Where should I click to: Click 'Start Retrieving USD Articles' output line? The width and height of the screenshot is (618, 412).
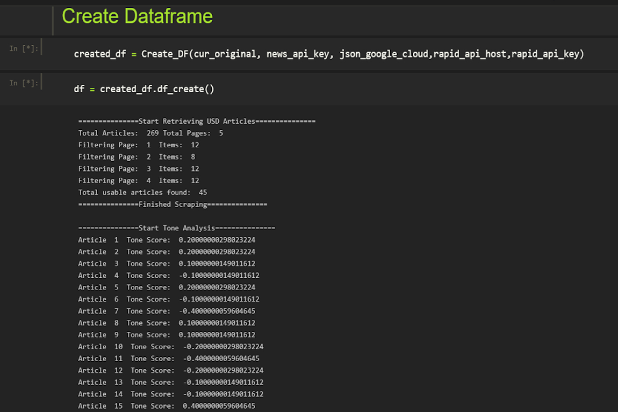point(197,121)
